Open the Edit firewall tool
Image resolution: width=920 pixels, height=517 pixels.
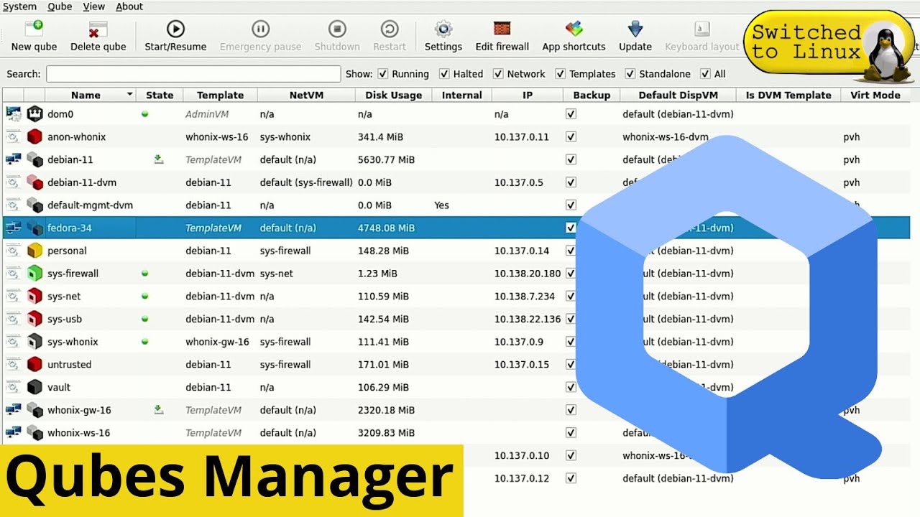coord(502,36)
